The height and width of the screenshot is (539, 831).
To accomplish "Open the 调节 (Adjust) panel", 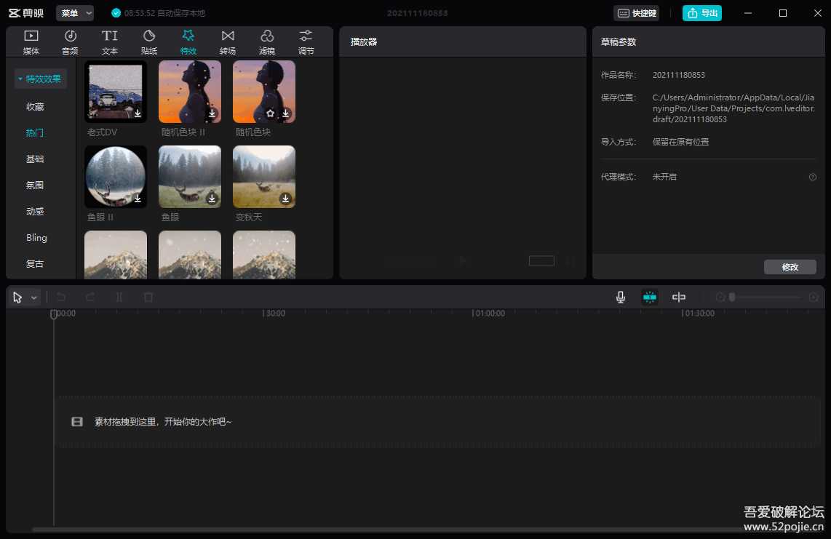I will (305, 41).
